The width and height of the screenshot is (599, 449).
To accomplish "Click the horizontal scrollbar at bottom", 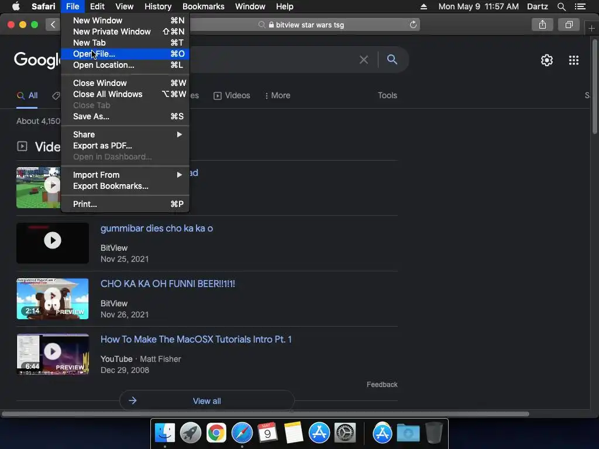I will coord(266,414).
